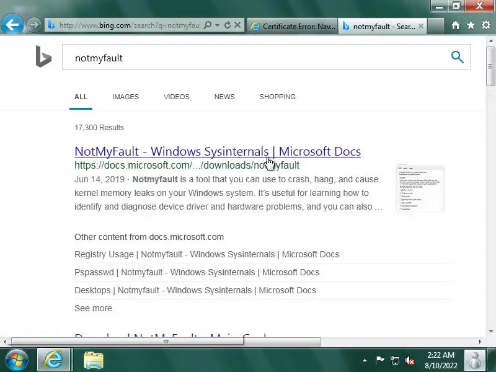
Task: Open Desktops | Notmyfault link
Action: tap(195, 290)
